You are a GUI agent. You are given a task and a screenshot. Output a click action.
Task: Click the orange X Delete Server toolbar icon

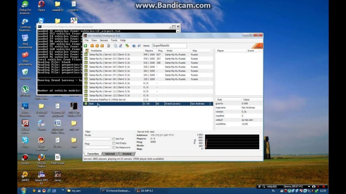[x=97, y=46]
